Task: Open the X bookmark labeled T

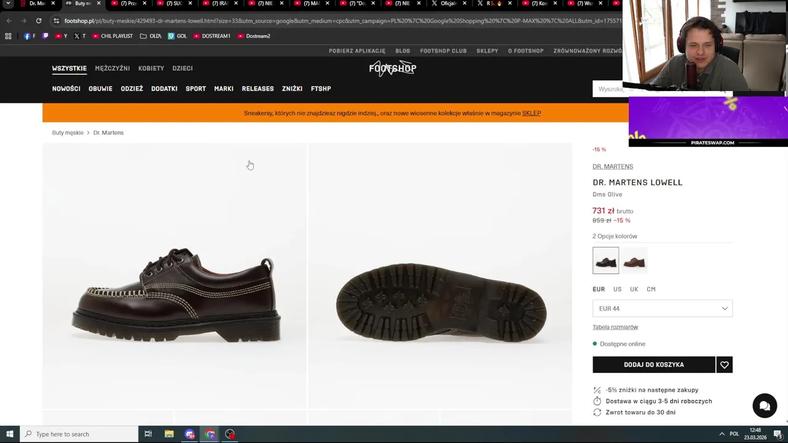Action: [x=80, y=36]
